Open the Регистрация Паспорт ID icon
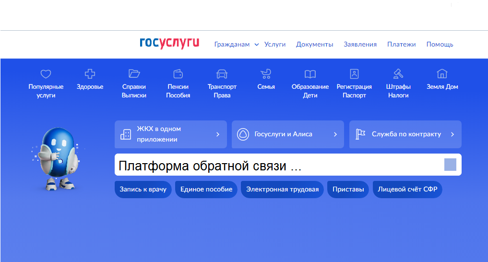Image resolution: width=488 pixels, height=262 pixels. [354, 74]
